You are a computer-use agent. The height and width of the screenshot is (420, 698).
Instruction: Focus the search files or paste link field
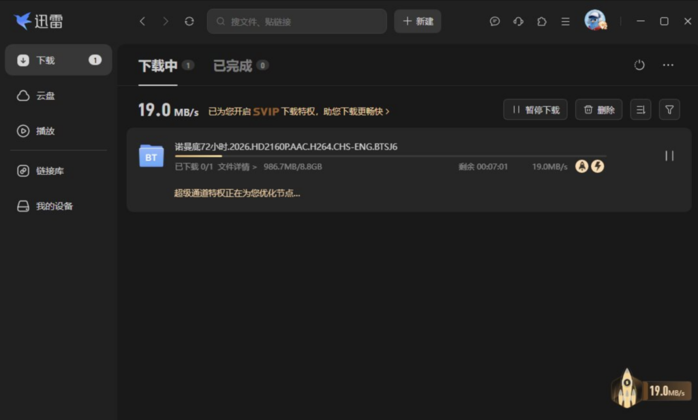(297, 21)
